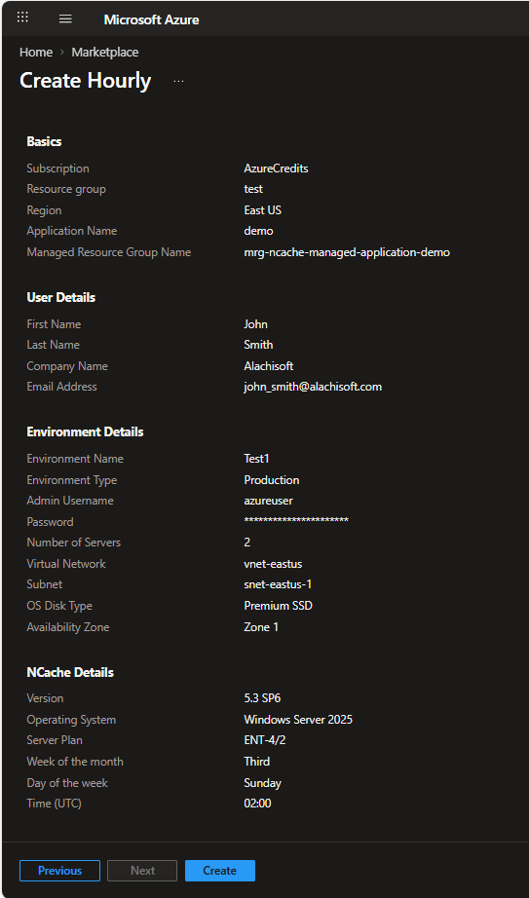529x898 pixels.
Task: Click the 'Time (UTC)' label
Action: [54, 804]
